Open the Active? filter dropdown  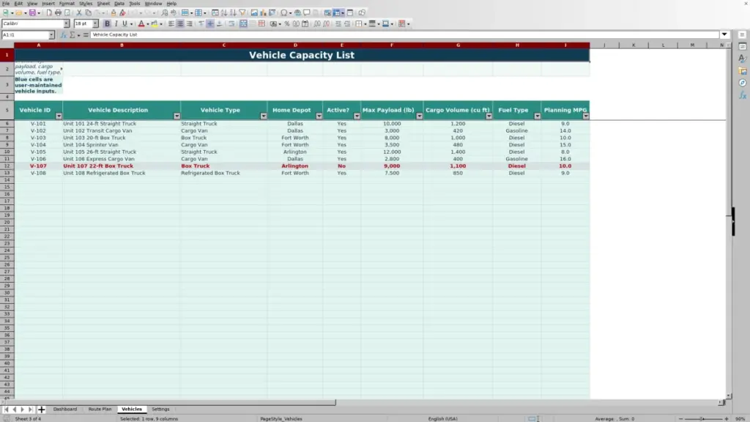click(357, 116)
